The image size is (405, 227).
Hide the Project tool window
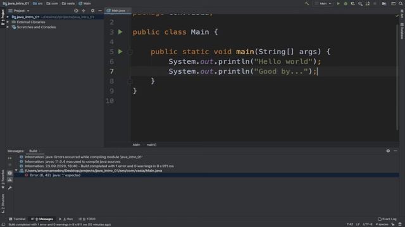tap(100, 11)
